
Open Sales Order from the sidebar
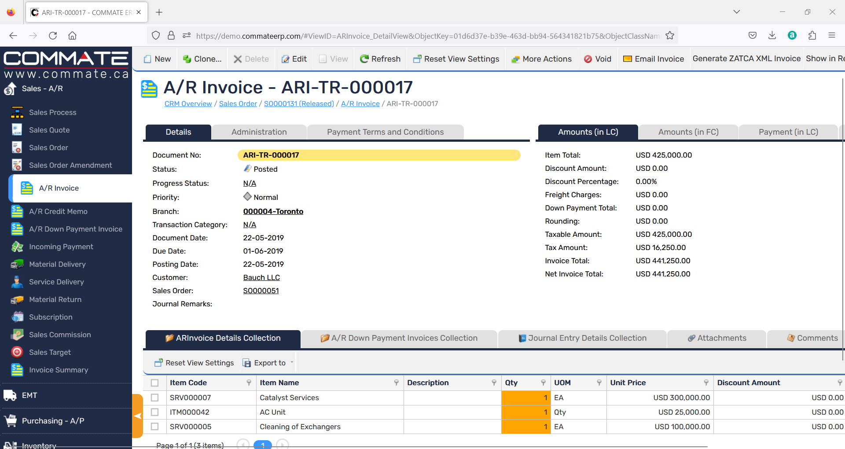[x=48, y=147]
